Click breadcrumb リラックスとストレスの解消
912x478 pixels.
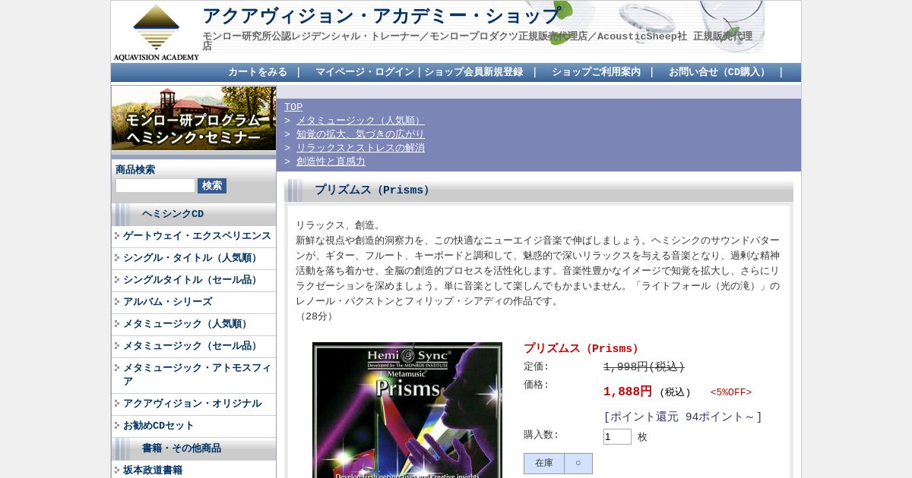[x=360, y=148]
